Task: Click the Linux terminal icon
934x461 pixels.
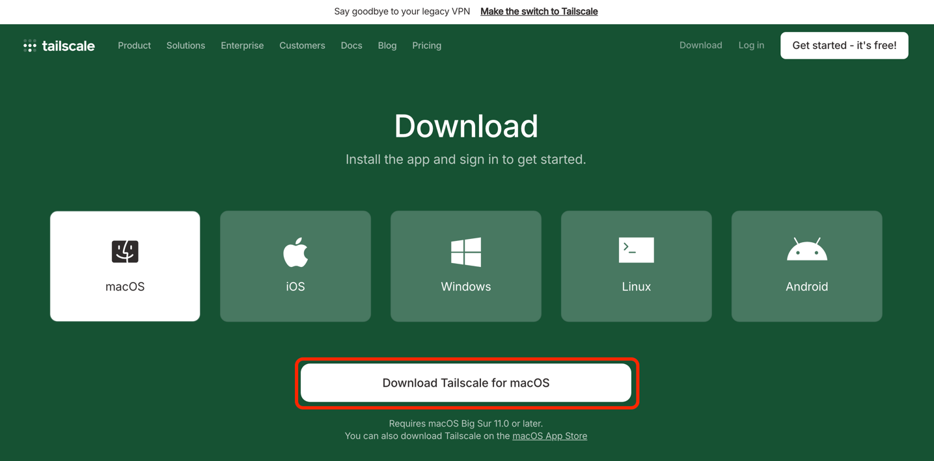Action: (637, 250)
